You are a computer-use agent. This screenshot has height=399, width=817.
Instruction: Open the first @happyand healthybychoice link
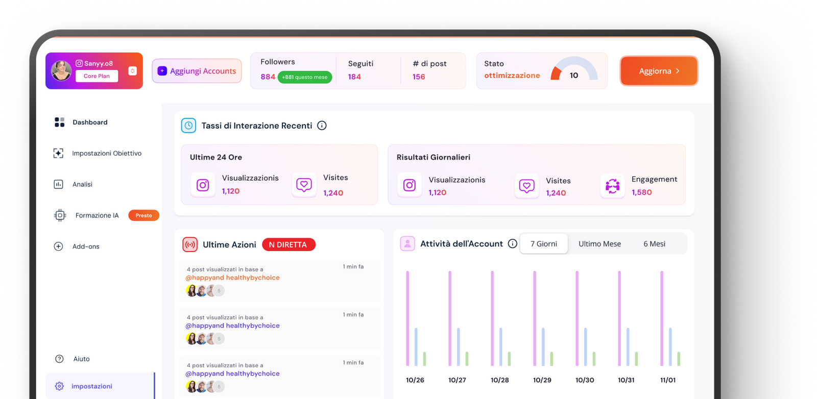[232, 278]
